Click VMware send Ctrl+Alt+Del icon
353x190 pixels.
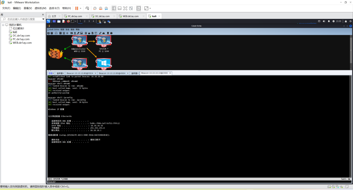click(x=87, y=8)
